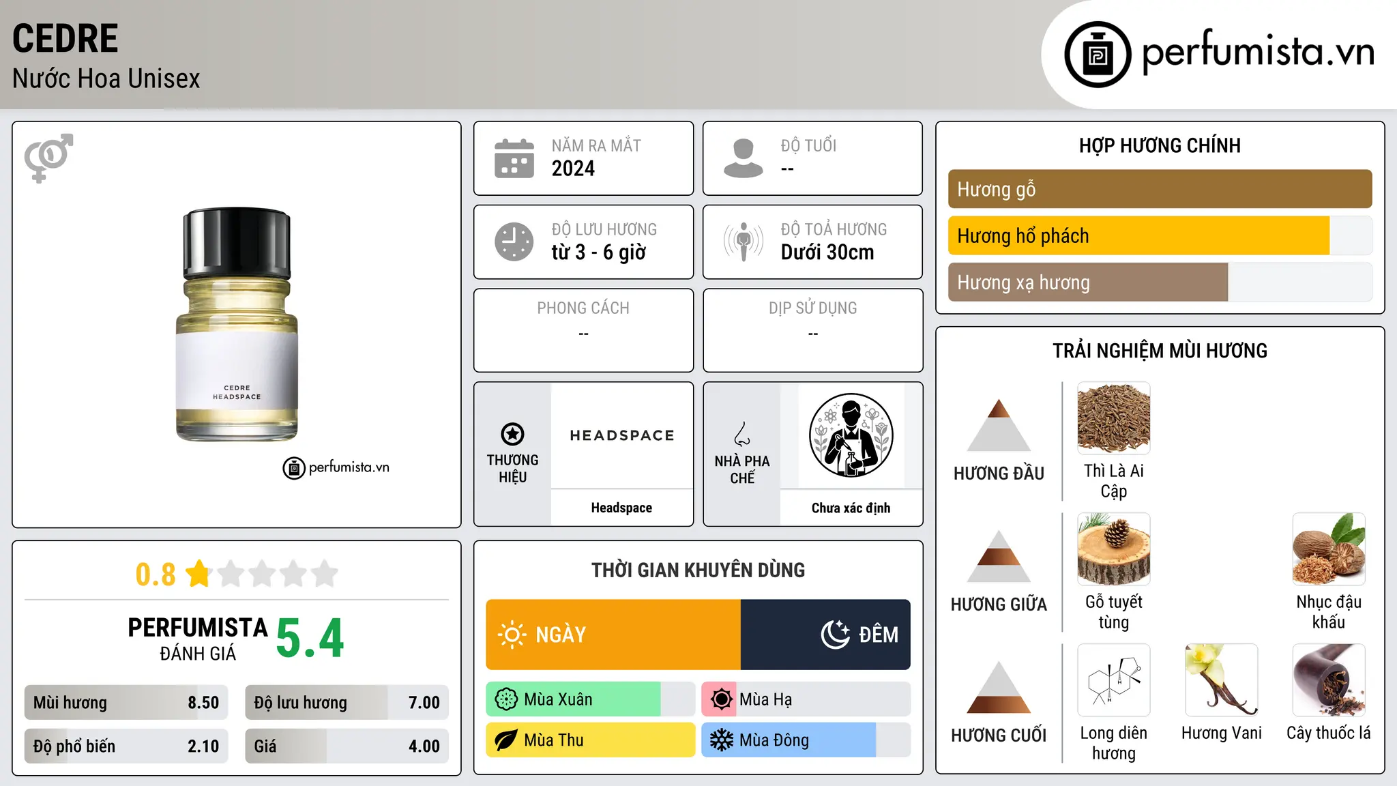Click the Mùa Đông season bar

(x=806, y=740)
